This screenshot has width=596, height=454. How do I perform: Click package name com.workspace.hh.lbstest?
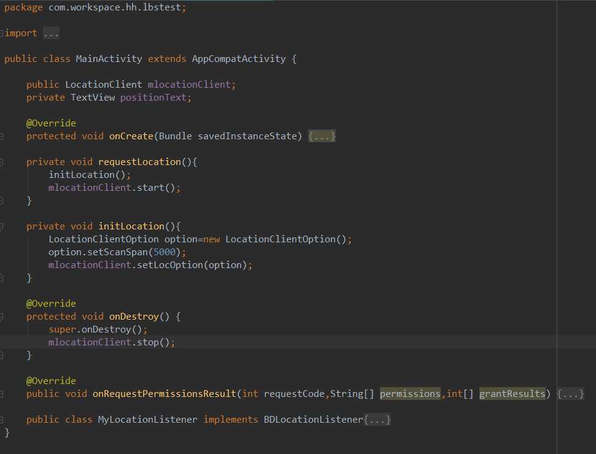coord(114,7)
